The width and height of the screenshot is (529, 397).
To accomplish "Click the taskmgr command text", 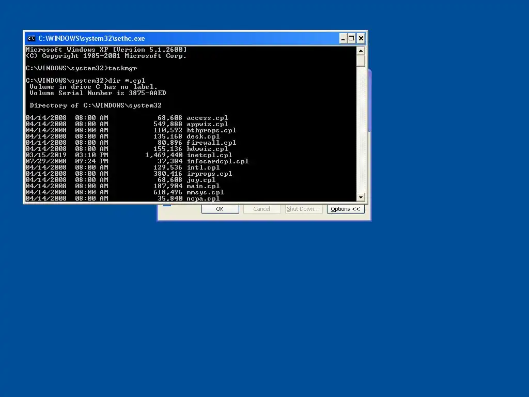I will tap(122, 68).
